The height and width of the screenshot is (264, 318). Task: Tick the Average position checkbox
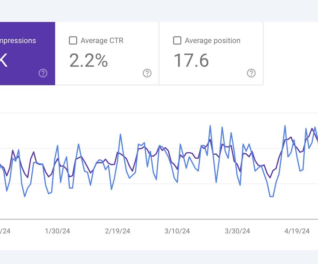(177, 41)
